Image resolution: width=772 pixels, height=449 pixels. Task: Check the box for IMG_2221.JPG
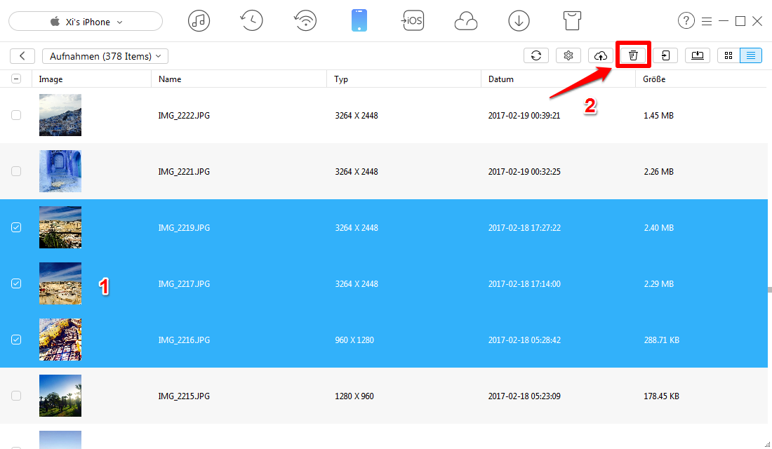click(16, 171)
